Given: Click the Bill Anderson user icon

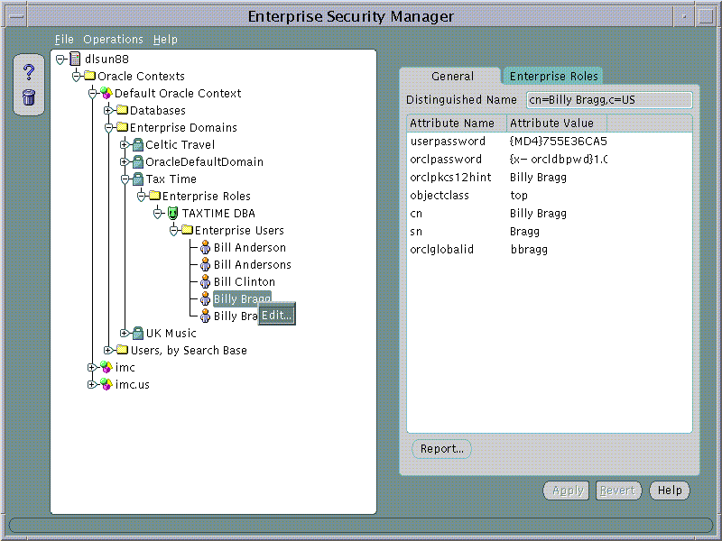Looking at the screenshot, I should coord(206,247).
